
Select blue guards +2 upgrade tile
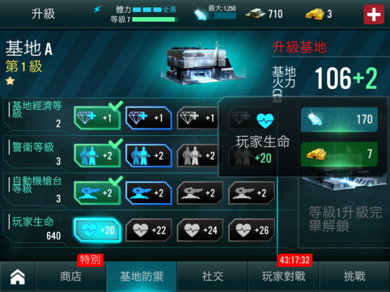point(149,156)
